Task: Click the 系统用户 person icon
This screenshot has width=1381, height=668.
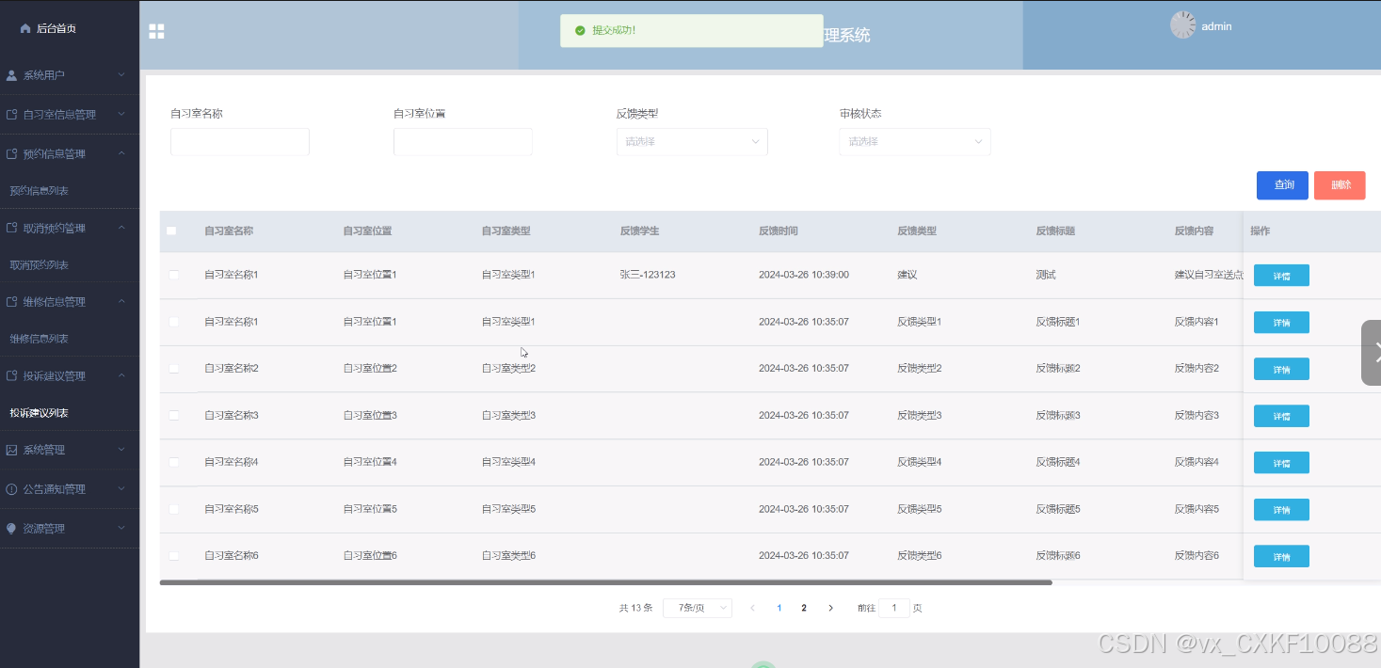Action: pyautogui.click(x=12, y=75)
